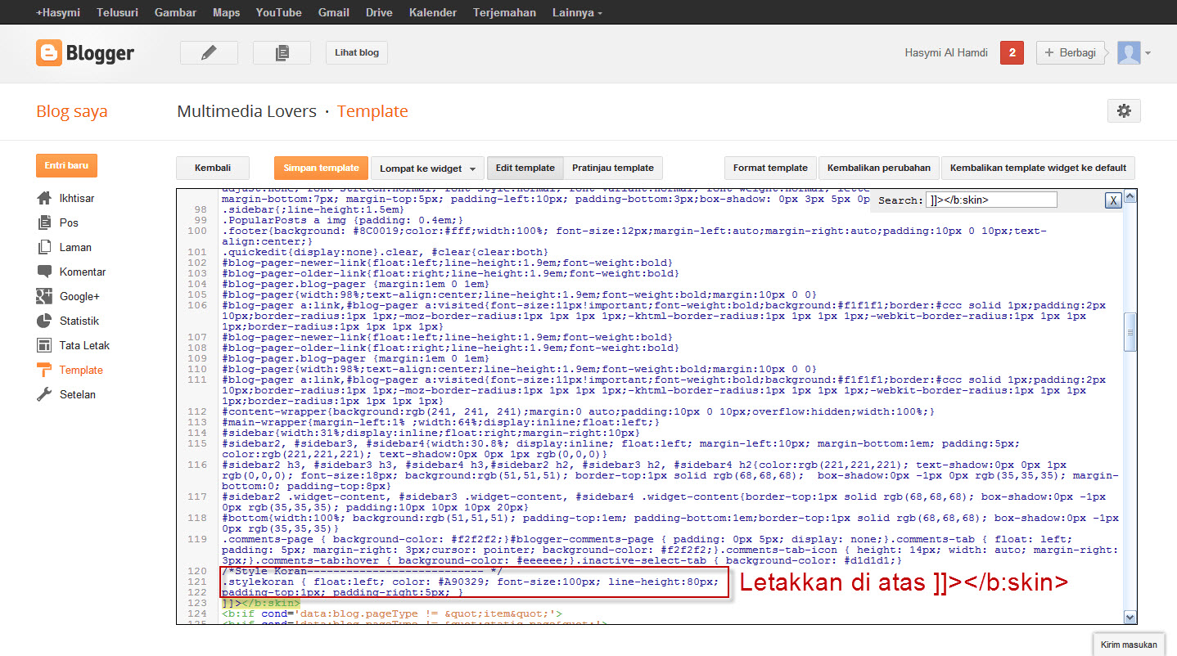Click the .quickedit code on line 101

pos(385,252)
